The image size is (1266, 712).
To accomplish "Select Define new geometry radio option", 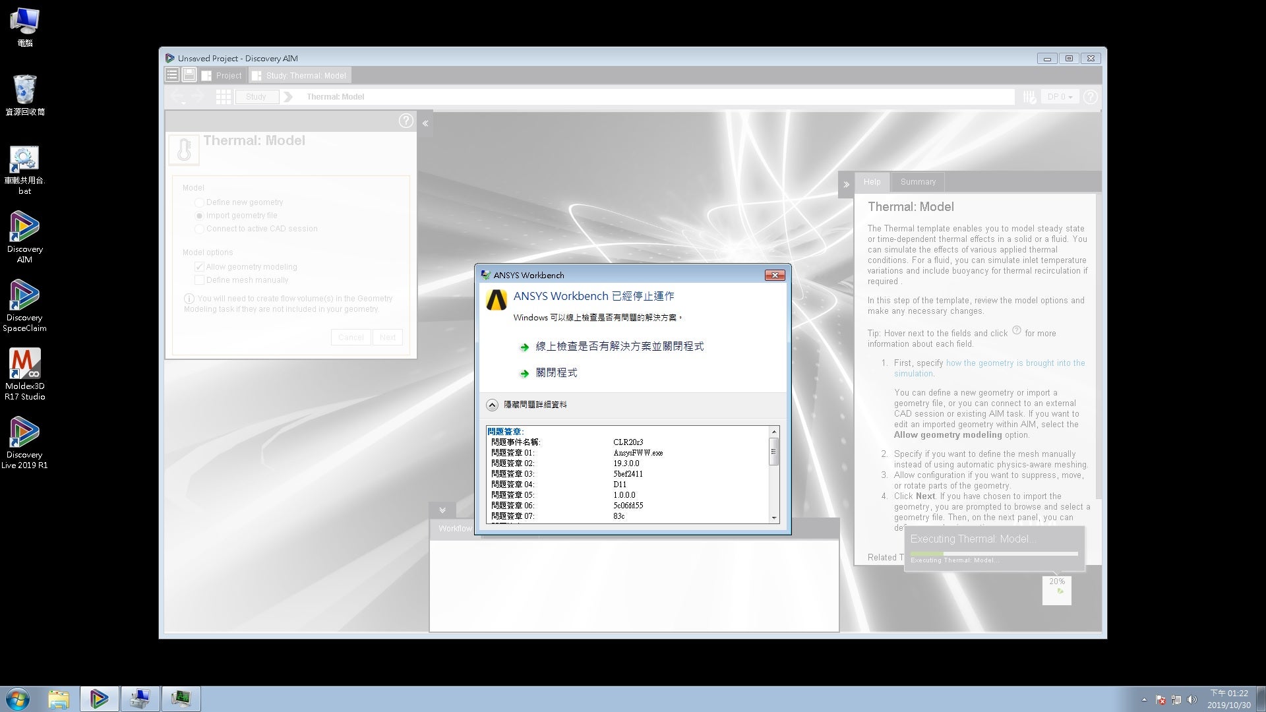I will (x=199, y=202).
